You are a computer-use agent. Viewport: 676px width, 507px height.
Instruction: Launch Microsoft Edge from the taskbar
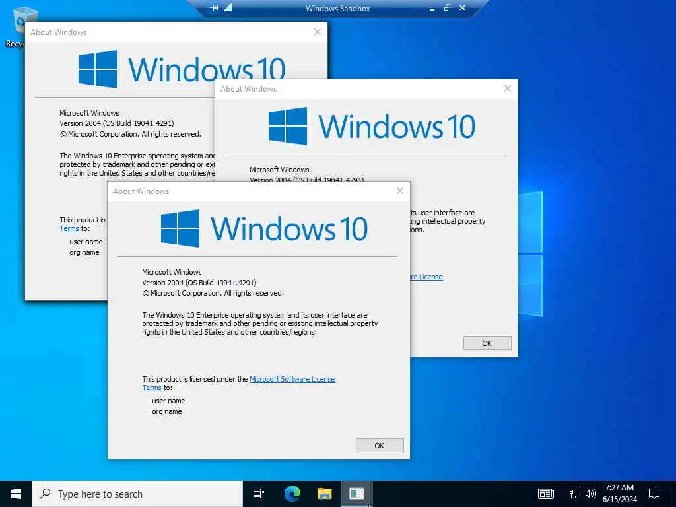click(x=292, y=494)
